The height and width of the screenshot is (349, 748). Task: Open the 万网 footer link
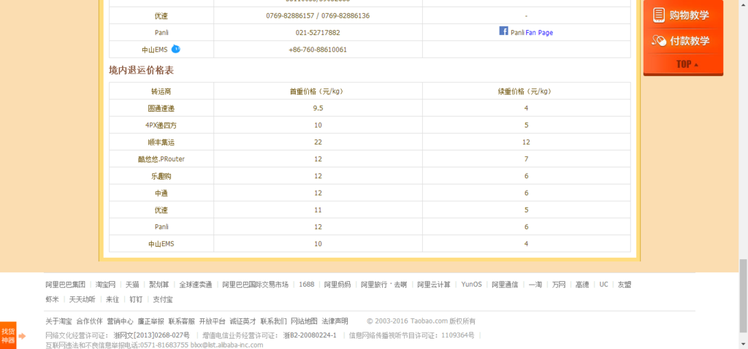(x=559, y=285)
